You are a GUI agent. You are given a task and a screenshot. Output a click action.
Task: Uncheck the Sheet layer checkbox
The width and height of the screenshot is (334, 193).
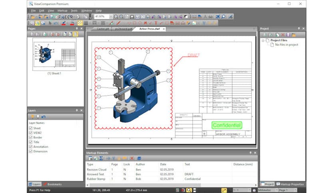(x=31, y=128)
